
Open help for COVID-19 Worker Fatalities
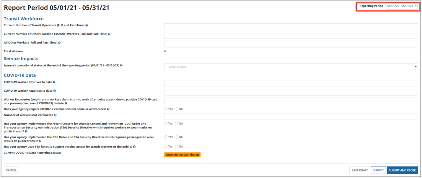pos(55,91)
